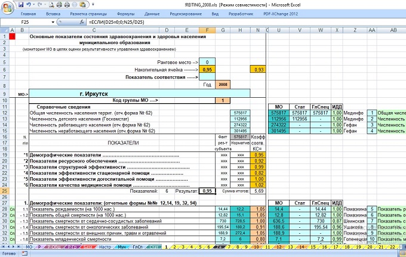Viewport: 406px width, 257px height.
Task: Switch to the Мун sheet tab
Action: coord(121,247)
